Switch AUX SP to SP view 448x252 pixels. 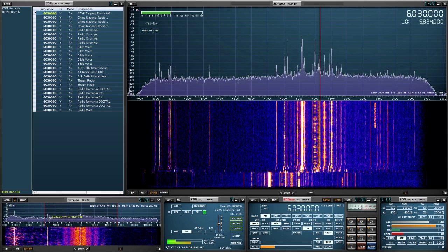click(7, 248)
